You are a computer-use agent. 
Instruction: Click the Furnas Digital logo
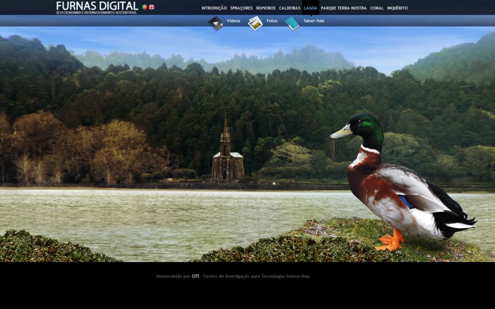97,7
